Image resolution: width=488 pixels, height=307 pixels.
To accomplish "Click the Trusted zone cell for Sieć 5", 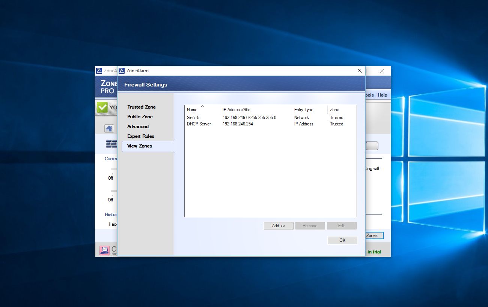I will pyautogui.click(x=337, y=118).
